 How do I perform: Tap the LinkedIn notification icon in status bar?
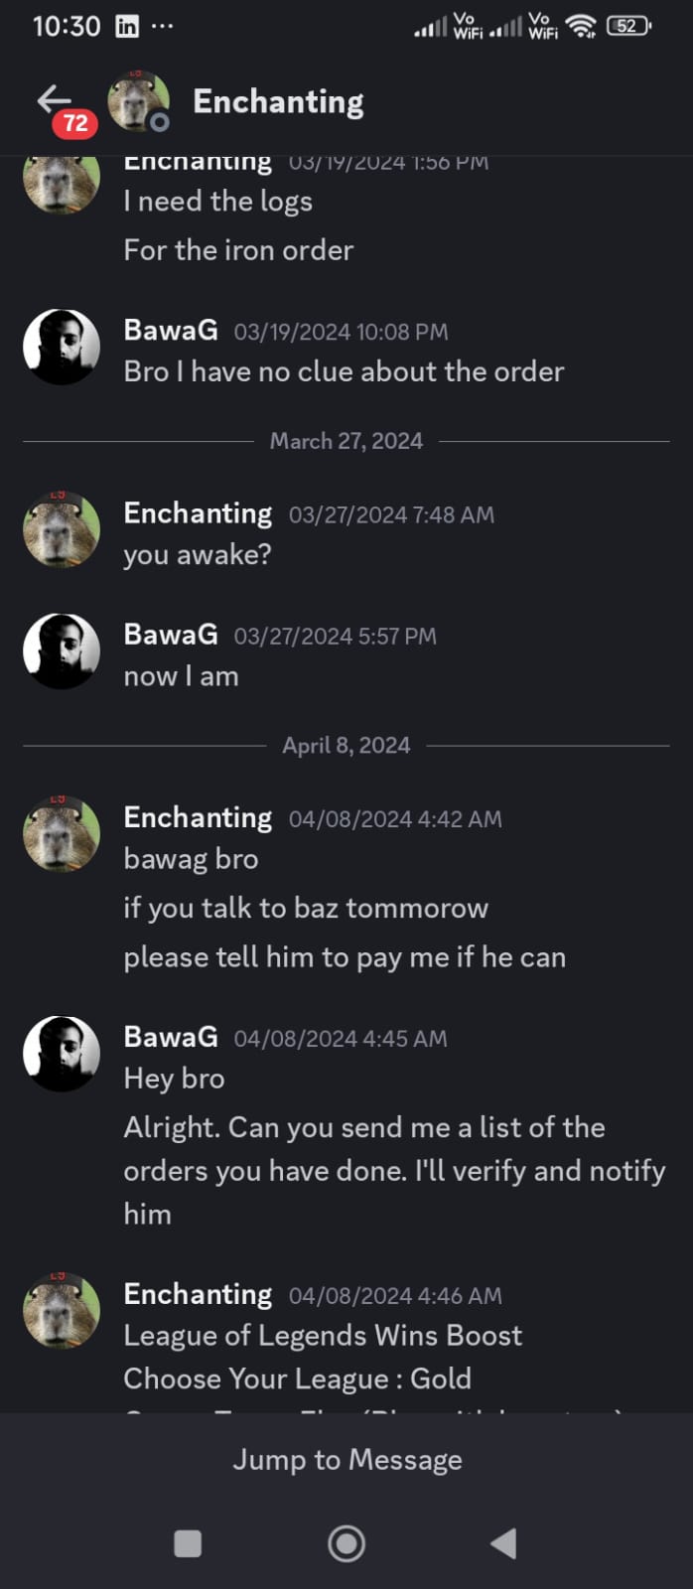pos(127,27)
